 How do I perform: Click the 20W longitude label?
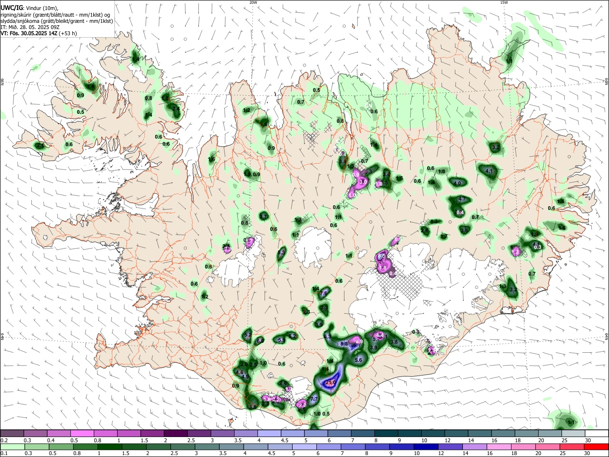pyautogui.click(x=254, y=2)
